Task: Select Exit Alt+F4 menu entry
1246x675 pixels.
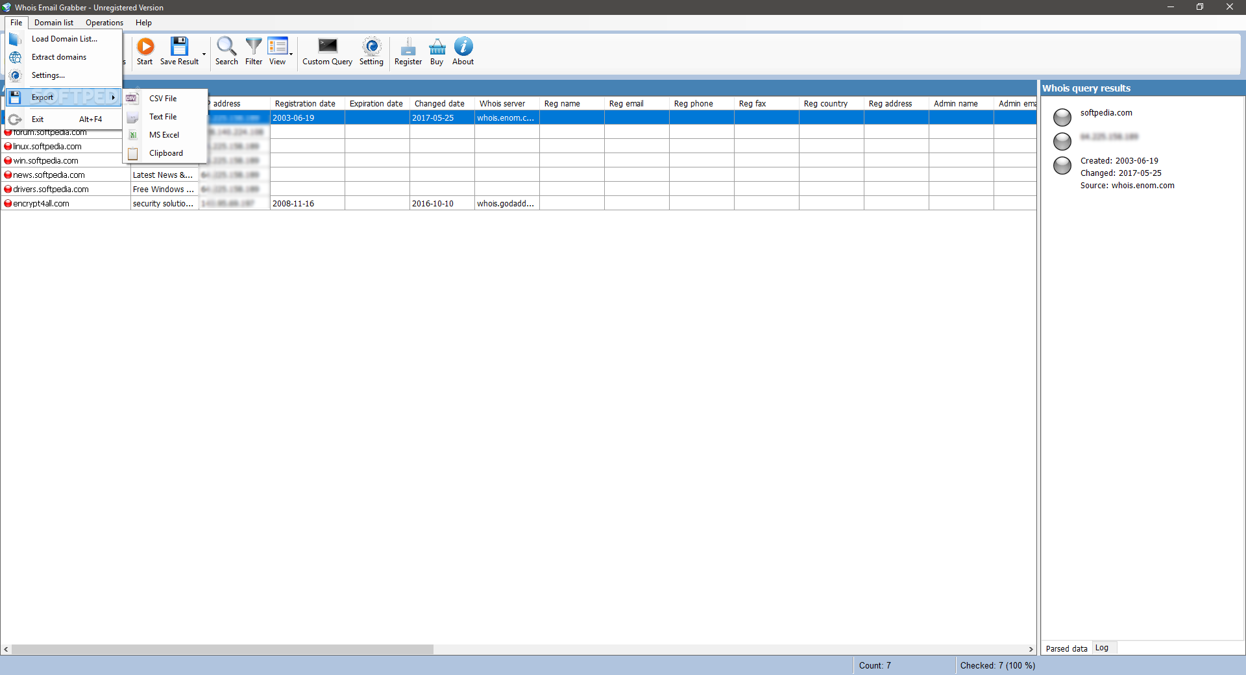Action: 64,119
